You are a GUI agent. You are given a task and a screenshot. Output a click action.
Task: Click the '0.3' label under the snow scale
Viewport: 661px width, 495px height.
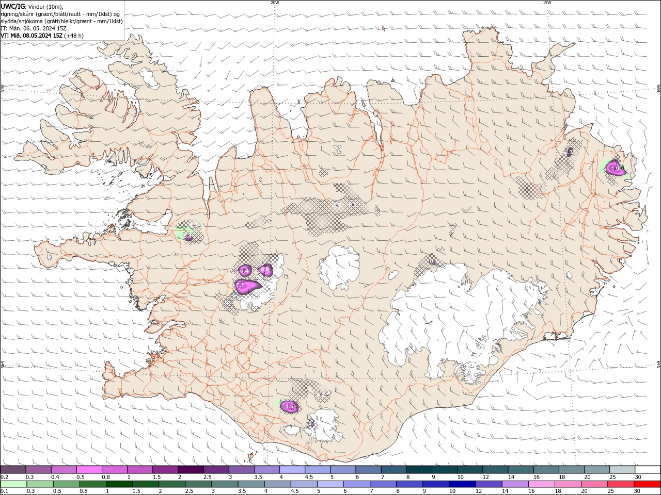[x=30, y=477]
